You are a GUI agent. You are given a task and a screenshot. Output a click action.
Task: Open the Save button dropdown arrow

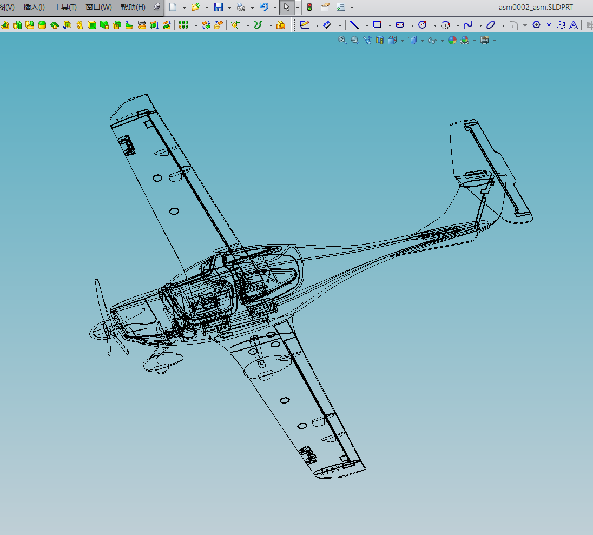click(x=229, y=8)
